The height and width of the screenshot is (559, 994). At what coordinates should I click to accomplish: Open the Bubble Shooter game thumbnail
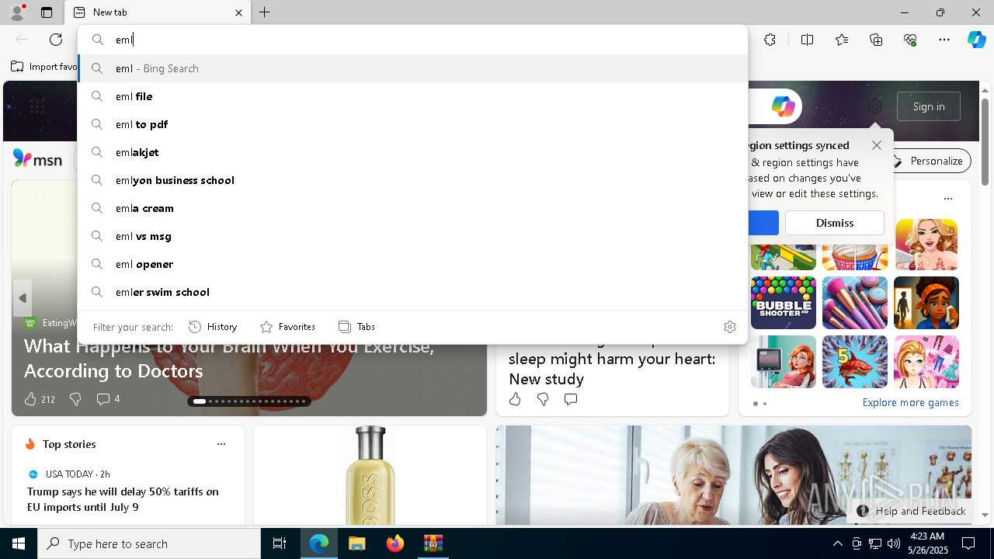tap(784, 303)
